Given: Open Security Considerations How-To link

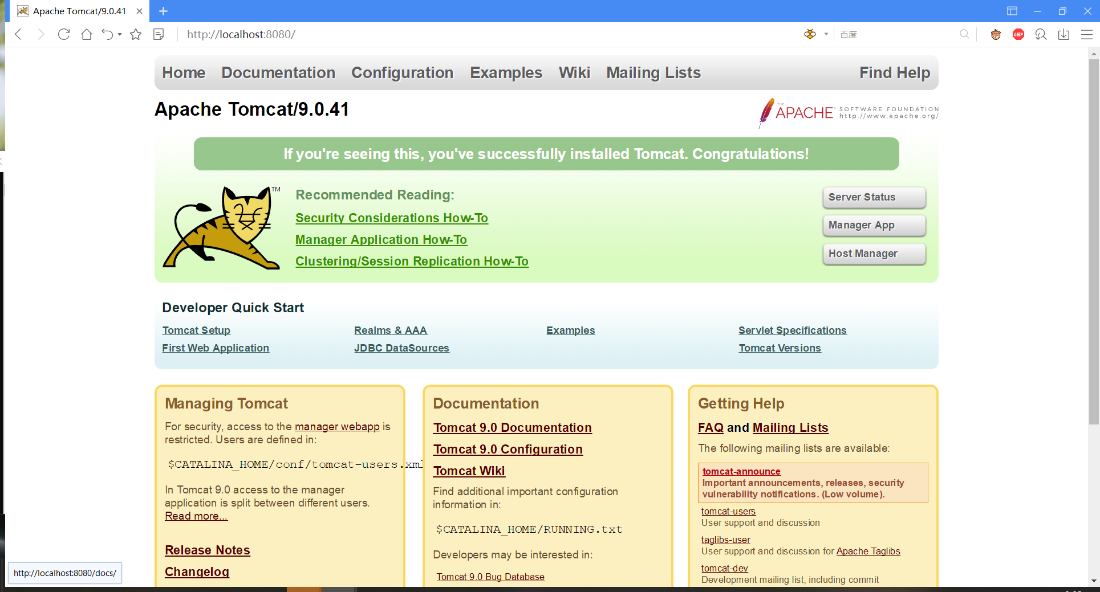Looking at the screenshot, I should pyautogui.click(x=392, y=218).
